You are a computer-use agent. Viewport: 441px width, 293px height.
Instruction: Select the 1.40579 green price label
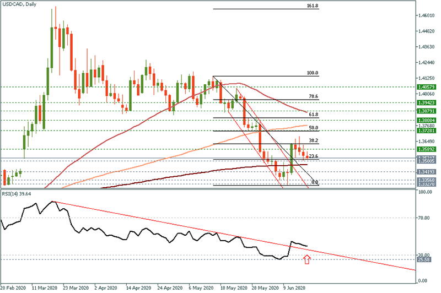click(x=426, y=87)
